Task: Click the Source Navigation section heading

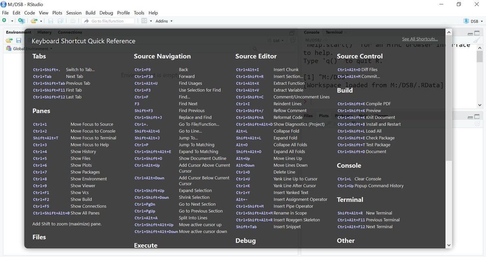Action: click(162, 56)
